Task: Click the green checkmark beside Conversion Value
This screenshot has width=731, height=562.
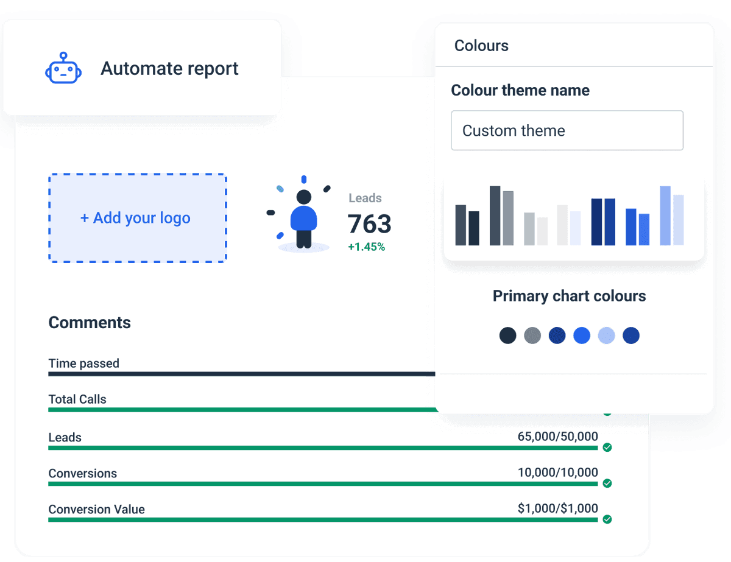Action: point(607,520)
